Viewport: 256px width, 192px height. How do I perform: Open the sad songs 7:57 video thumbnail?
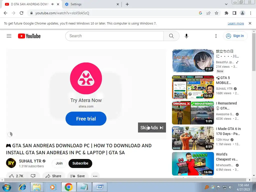pyautogui.click(x=193, y=61)
